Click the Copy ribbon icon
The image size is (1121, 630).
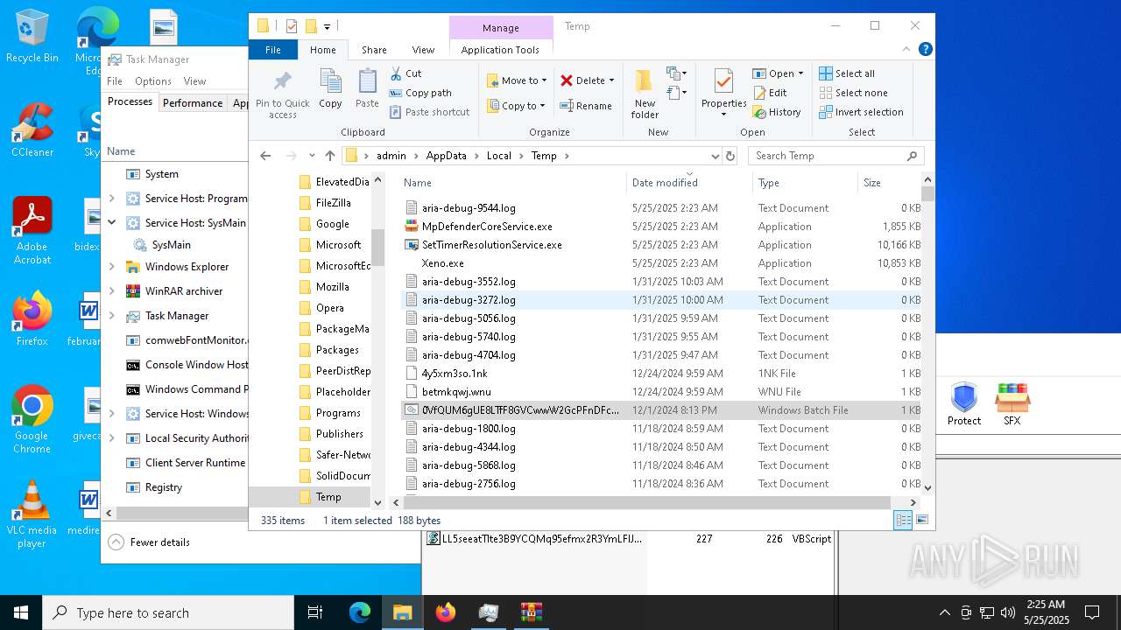point(330,89)
